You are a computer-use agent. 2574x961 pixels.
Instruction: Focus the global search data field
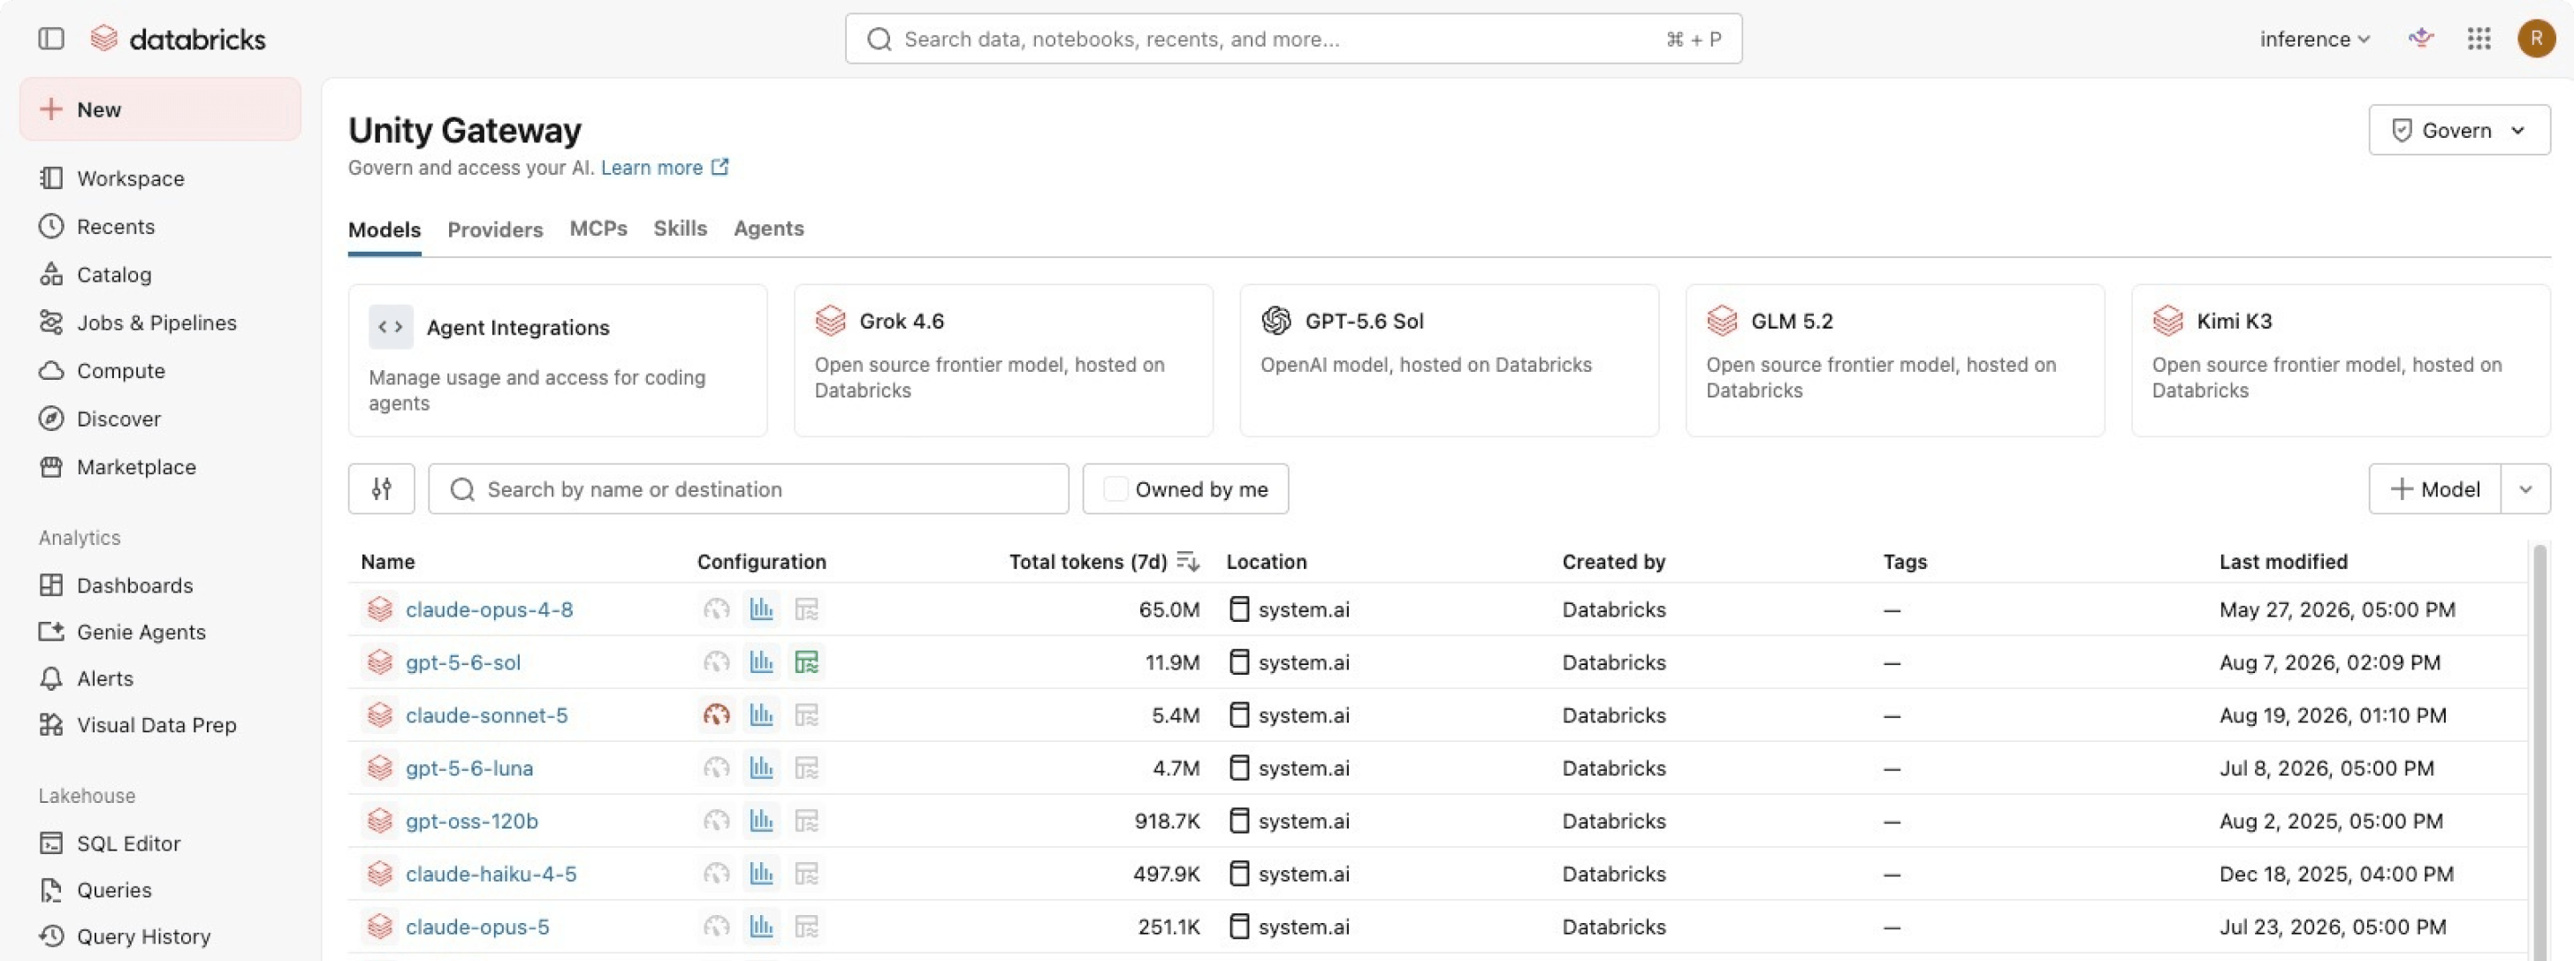pyautogui.click(x=1293, y=39)
